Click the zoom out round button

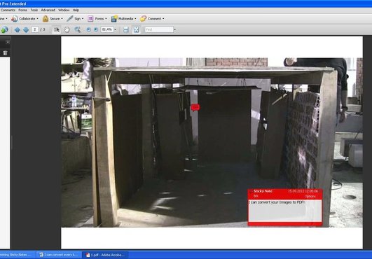coord(88,29)
